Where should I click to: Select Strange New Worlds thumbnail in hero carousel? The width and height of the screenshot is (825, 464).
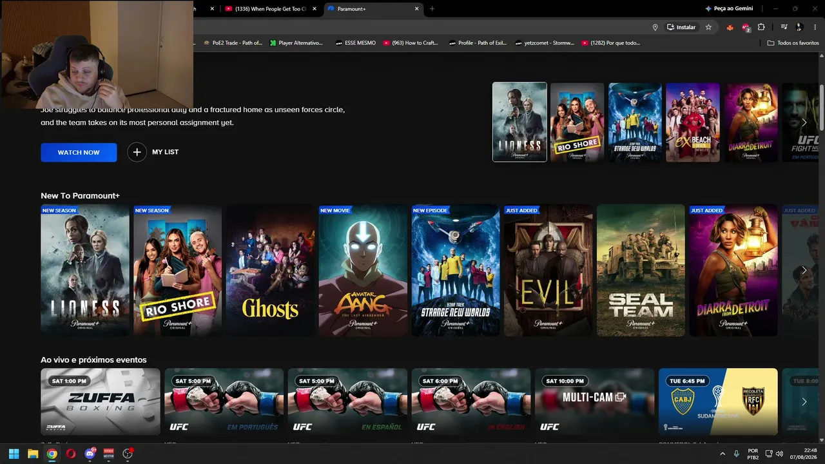[x=635, y=122]
